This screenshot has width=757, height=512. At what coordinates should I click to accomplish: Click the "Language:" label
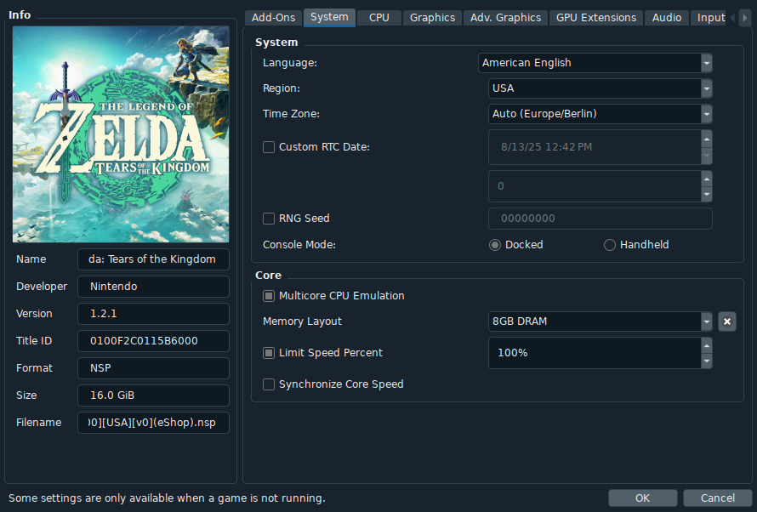290,63
